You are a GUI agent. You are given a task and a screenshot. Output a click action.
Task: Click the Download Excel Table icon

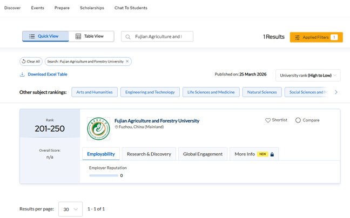coord(22,74)
